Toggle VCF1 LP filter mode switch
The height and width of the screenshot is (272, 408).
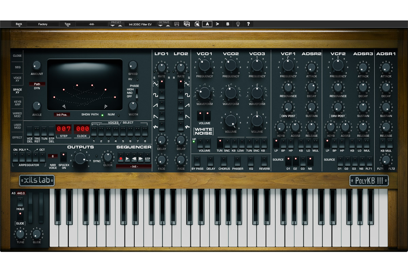tap(276, 143)
